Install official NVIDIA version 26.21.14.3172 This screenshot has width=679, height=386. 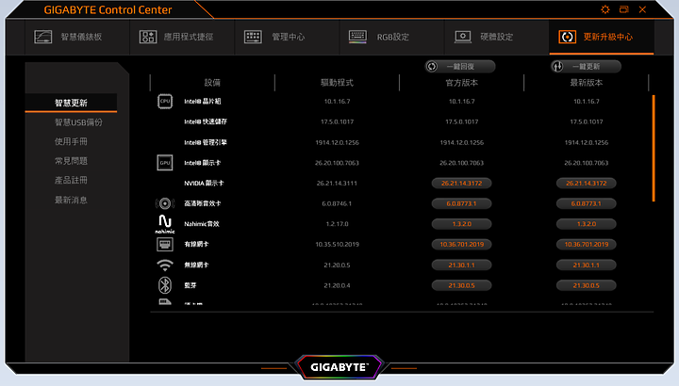pos(461,184)
